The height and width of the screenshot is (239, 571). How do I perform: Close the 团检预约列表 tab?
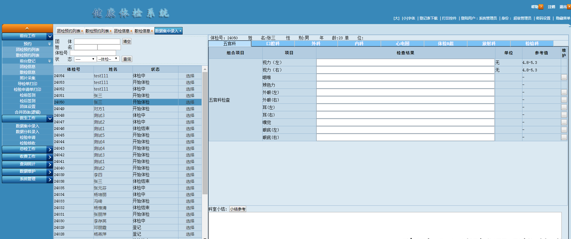[x=82, y=31]
